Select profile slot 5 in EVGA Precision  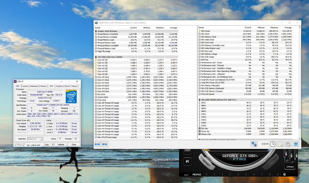coord(246,174)
